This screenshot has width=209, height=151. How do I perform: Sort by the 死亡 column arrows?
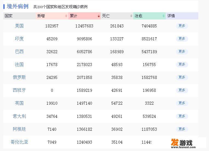[131, 16]
